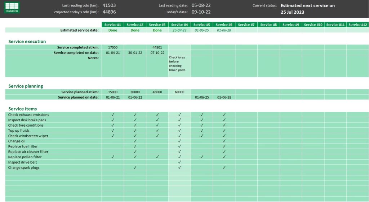The width and height of the screenshot is (369, 202).
Task: Toggle Inspect drive belt checkmark for Service #4
Action: [179, 162]
